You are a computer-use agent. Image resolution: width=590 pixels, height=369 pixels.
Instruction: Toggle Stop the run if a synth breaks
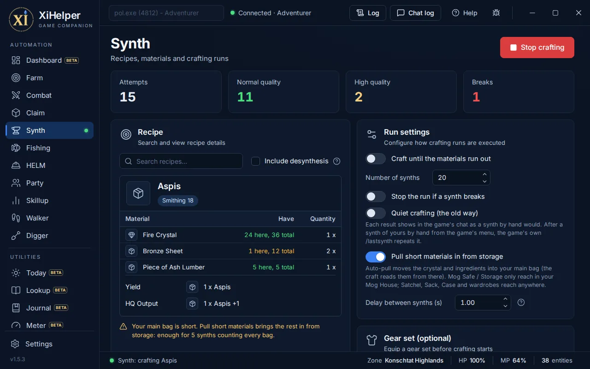tap(376, 196)
